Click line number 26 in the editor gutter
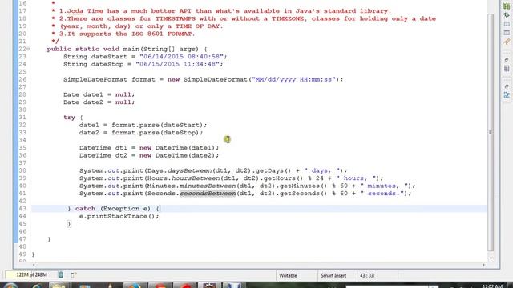 [x=22, y=79]
